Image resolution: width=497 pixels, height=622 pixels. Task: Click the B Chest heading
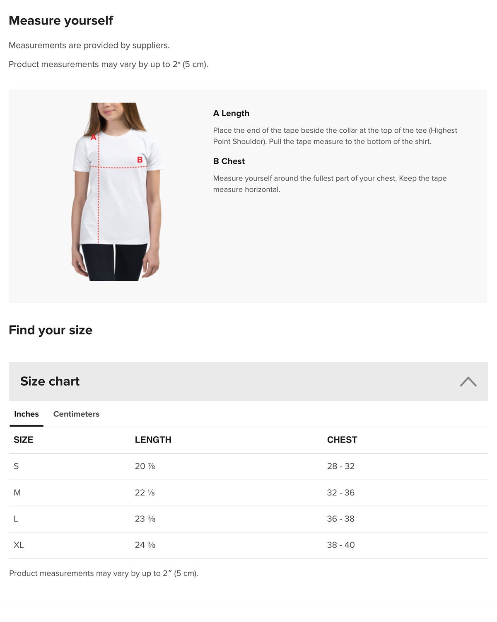[x=229, y=161]
